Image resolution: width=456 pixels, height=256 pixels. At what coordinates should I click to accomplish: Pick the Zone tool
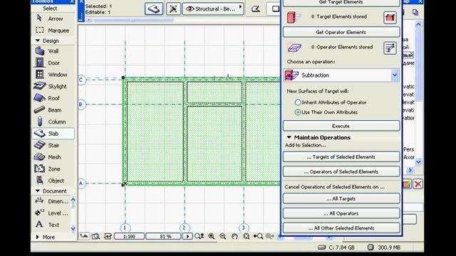click(53, 169)
